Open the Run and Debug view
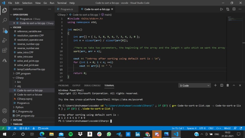 point(5,40)
